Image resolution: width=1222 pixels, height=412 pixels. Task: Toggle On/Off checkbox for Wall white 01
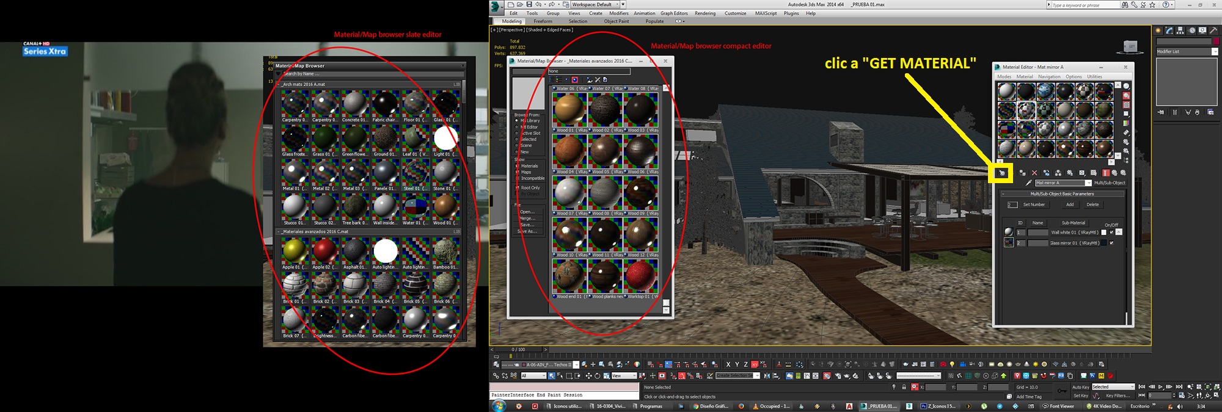1111,232
